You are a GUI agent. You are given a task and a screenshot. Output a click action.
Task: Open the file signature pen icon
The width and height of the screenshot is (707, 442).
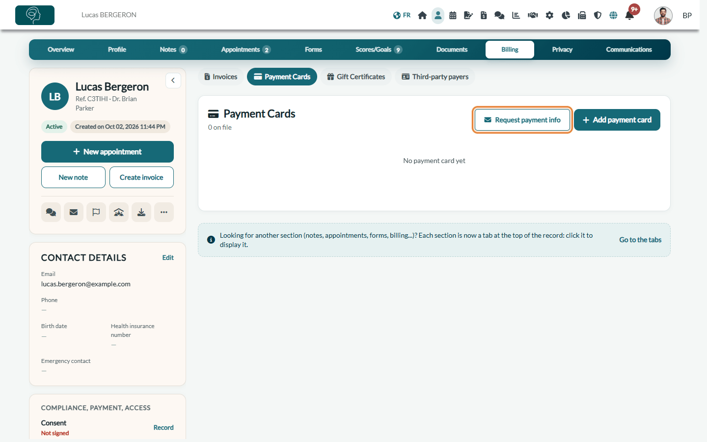468,15
